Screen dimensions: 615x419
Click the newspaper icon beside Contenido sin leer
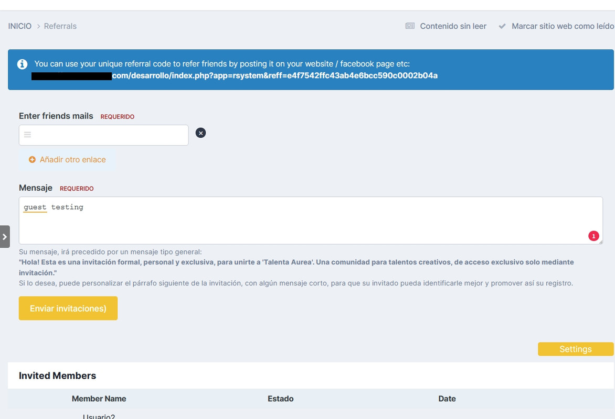(410, 26)
